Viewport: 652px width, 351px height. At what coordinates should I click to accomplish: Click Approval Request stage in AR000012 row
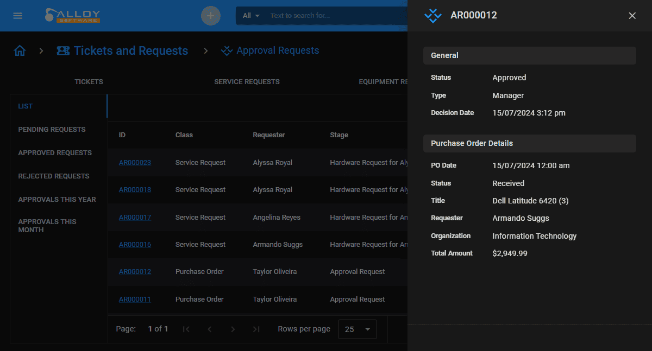358,272
